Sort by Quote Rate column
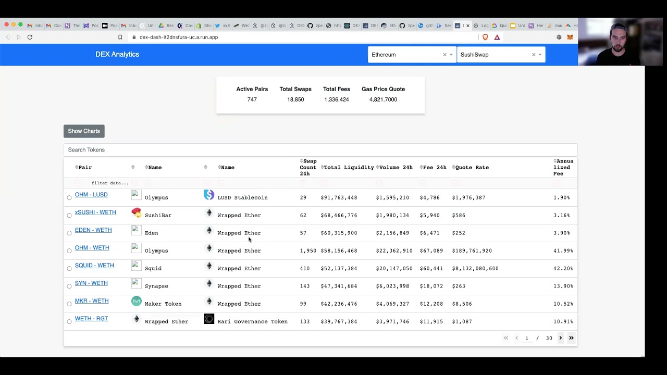 471,168
